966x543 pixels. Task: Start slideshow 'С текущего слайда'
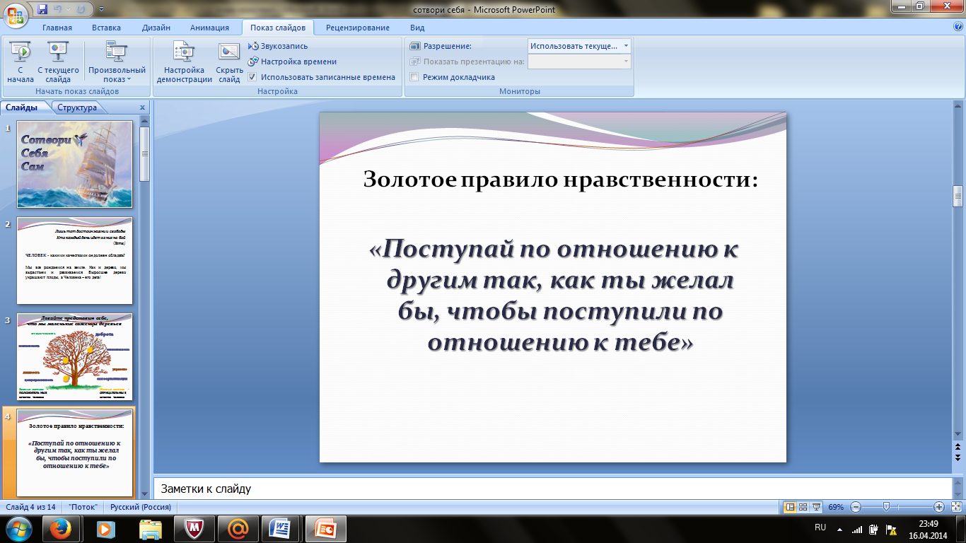pyautogui.click(x=58, y=62)
